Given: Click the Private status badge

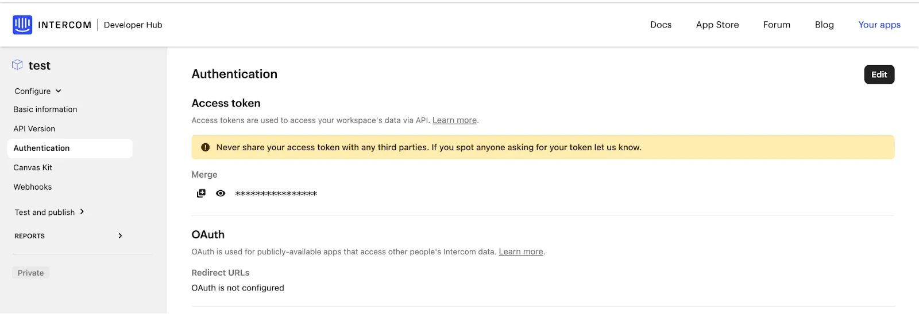Looking at the screenshot, I should click(x=31, y=273).
